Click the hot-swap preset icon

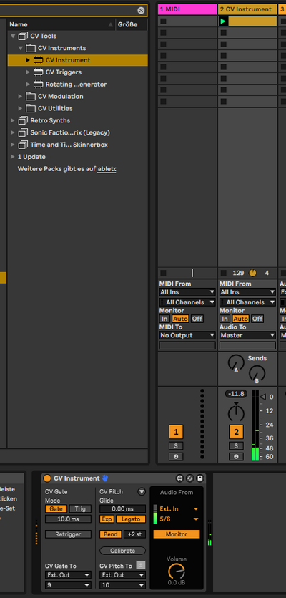point(189,478)
